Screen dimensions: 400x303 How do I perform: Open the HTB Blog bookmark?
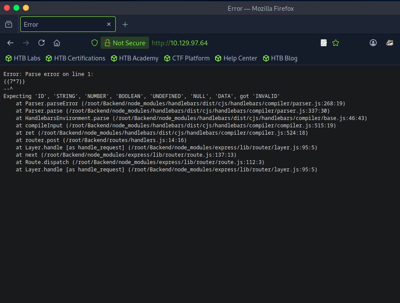pos(280,58)
